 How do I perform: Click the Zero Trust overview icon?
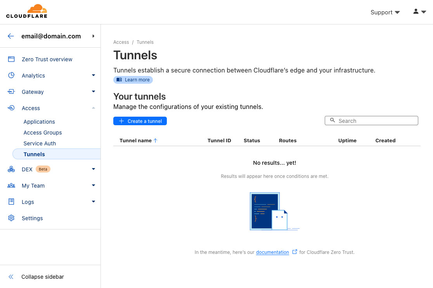pos(11,59)
